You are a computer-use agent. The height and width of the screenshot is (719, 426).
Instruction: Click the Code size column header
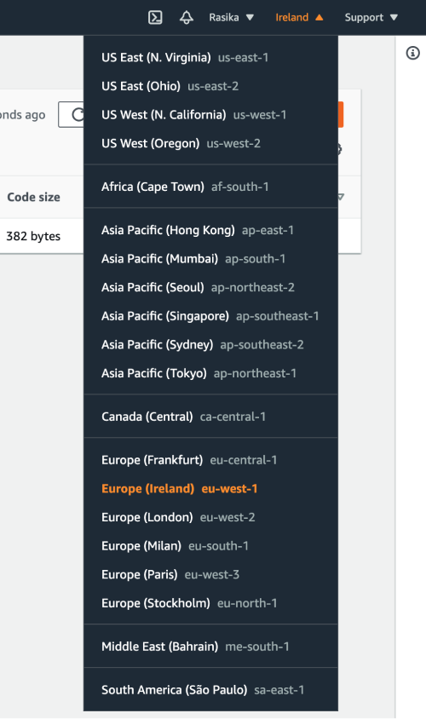33,197
